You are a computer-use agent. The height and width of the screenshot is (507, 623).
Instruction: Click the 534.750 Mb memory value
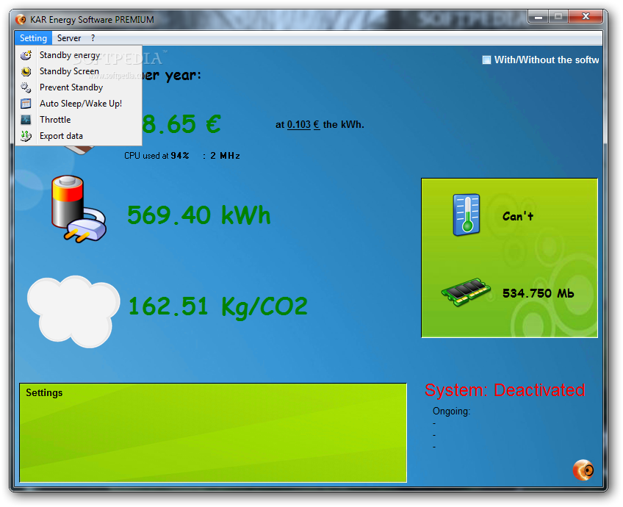point(539,293)
